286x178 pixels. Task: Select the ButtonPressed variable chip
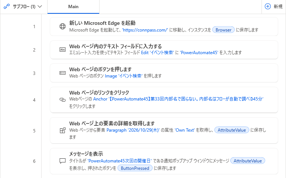(135, 168)
